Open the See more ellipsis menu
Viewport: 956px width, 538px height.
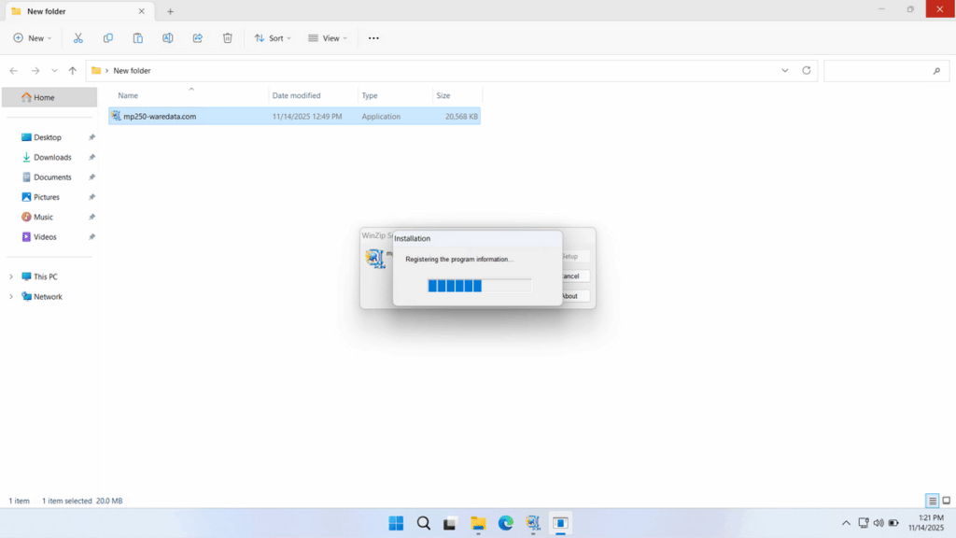coord(373,37)
